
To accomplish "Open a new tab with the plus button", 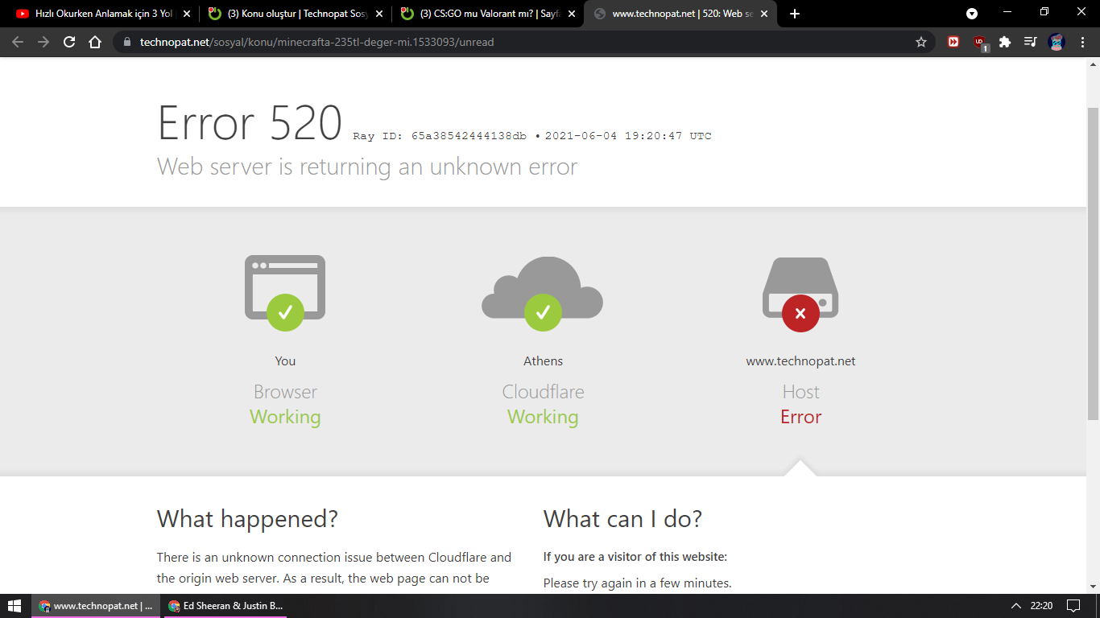I will click(x=795, y=14).
